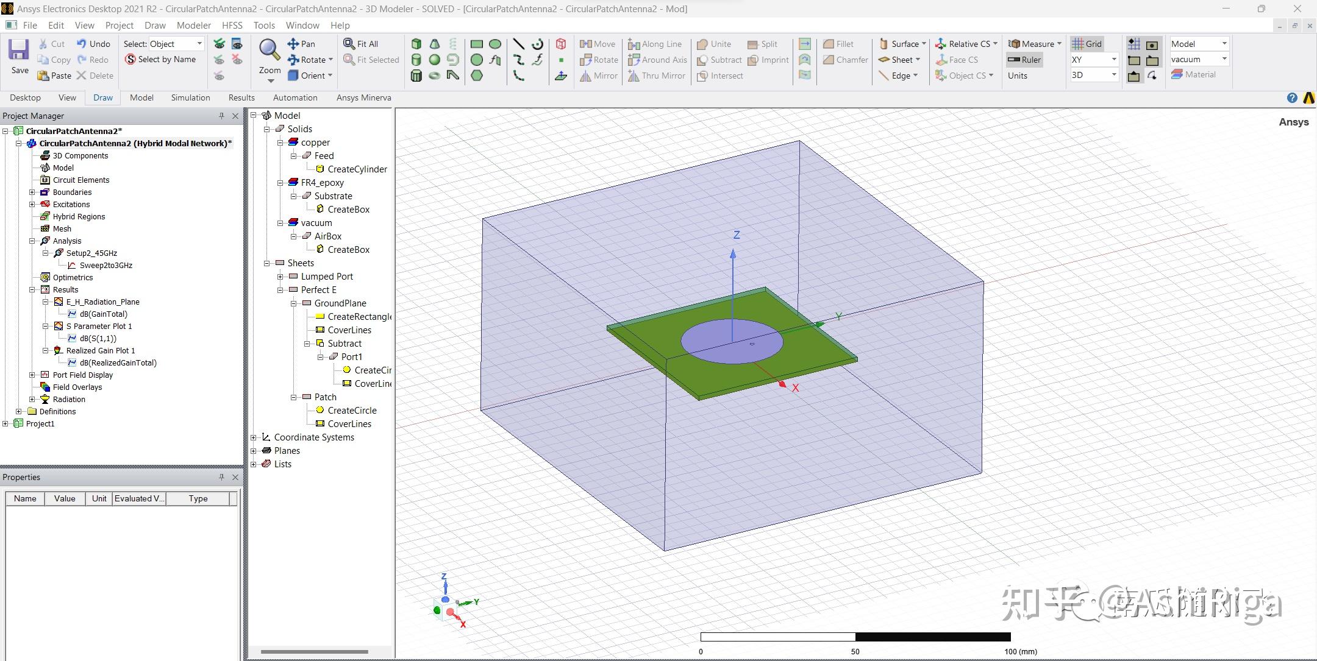Screen dimensions: 1317x661
Task: Select the Unite boolean tool
Action: tap(715, 44)
